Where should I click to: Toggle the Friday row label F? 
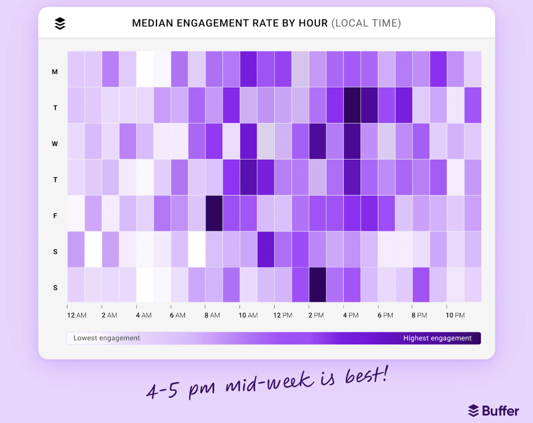pyautogui.click(x=55, y=215)
